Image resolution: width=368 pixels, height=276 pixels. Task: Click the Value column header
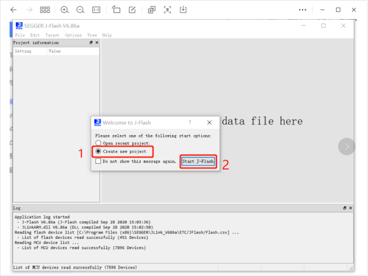[x=73, y=51]
